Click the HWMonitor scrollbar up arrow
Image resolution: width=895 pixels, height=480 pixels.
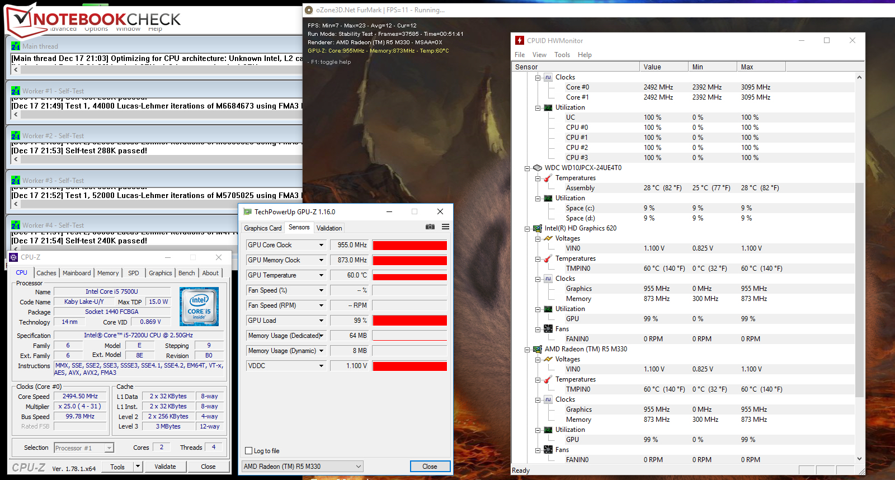(860, 77)
